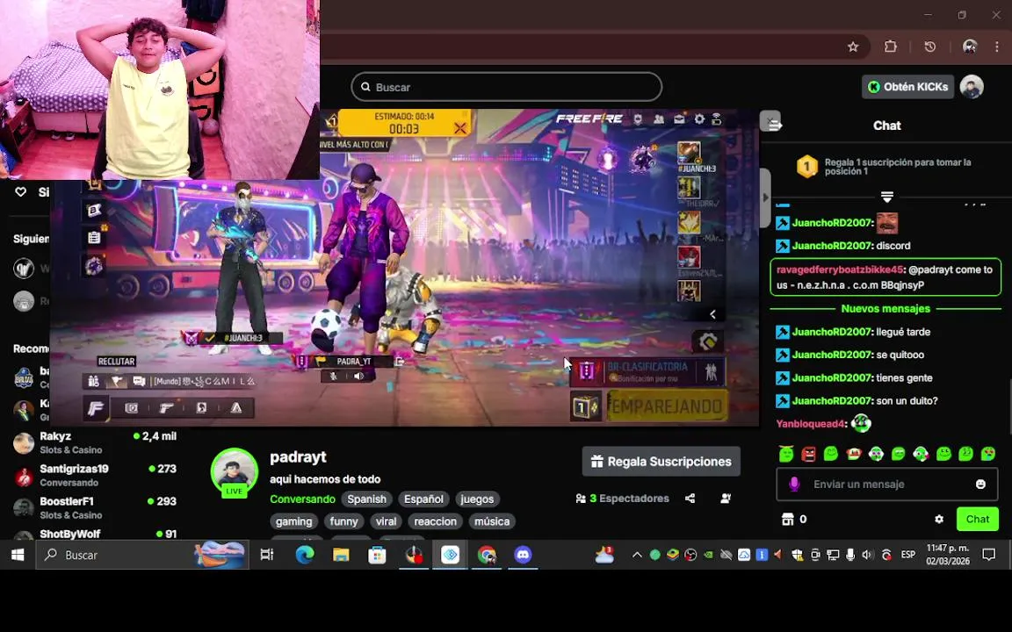Bookmark this page with the star icon
The height and width of the screenshot is (632, 1012).
(853, 47)
